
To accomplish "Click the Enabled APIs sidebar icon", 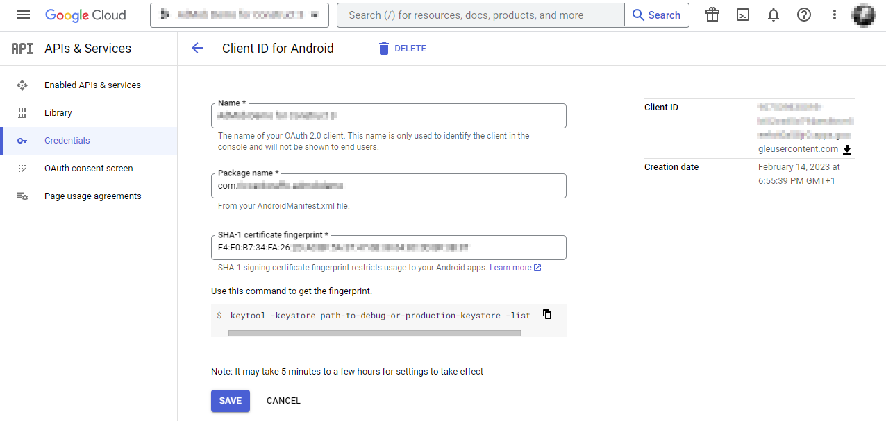I will pos(22,85).
